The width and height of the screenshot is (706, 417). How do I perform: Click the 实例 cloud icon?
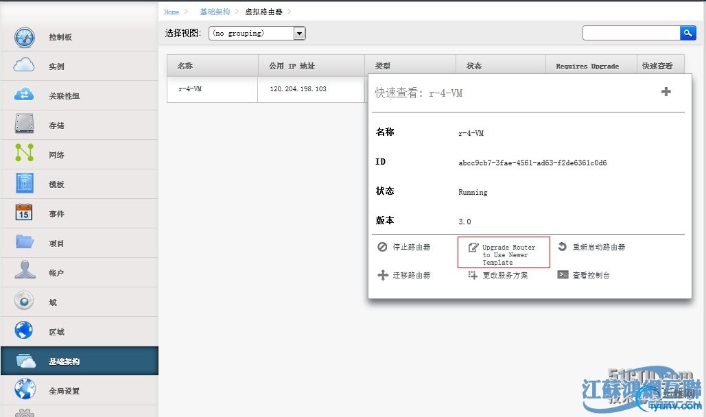click(24, 65)
